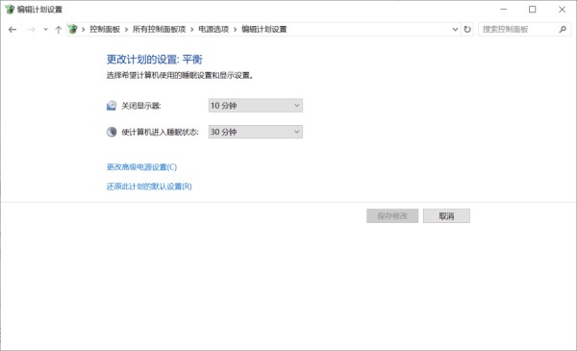Go to the 电源选项 breadcrumb
The height and width of the screenshot is (351, 577).
pos(213,29)
